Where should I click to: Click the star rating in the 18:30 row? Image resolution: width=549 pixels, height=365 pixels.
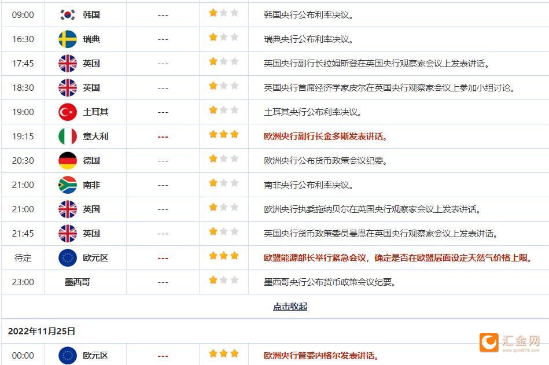223,86
